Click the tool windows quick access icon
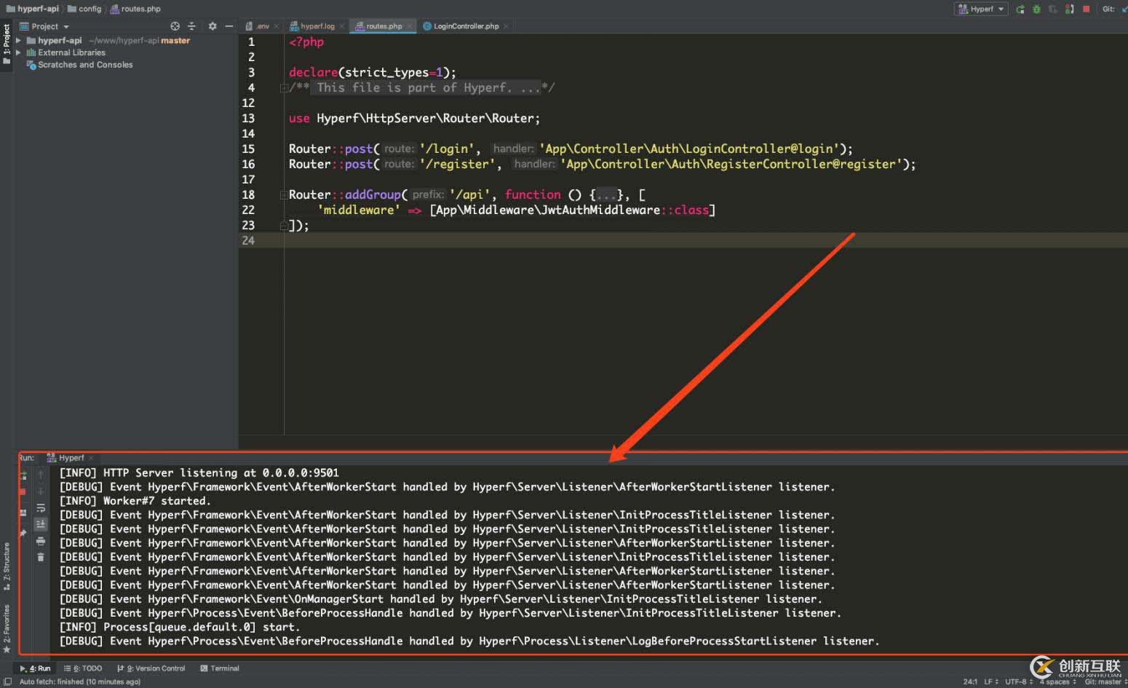 [8, 681]
